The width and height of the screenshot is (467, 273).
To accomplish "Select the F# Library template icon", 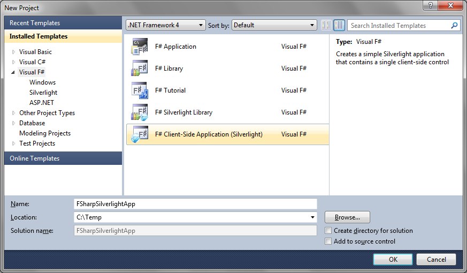I will [x=140, y=69].
